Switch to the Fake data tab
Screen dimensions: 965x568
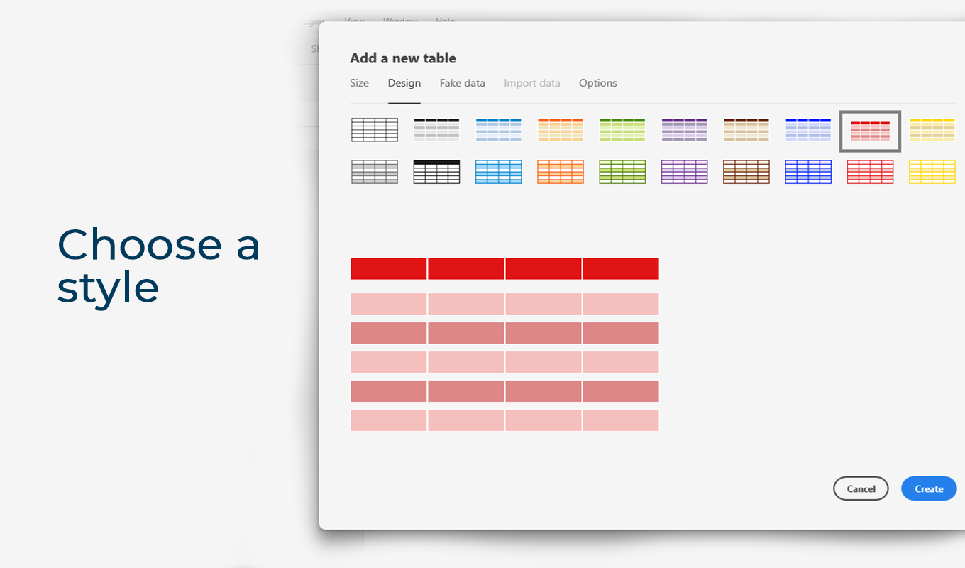coord(463,83)
